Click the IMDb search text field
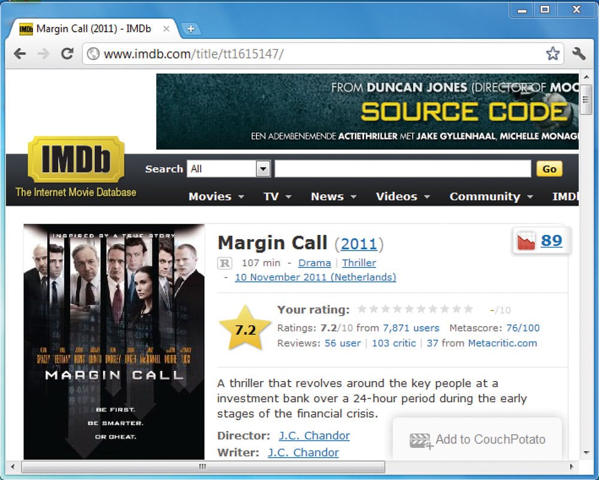Screen dimensions: 599x480 [x=403, y=168]
